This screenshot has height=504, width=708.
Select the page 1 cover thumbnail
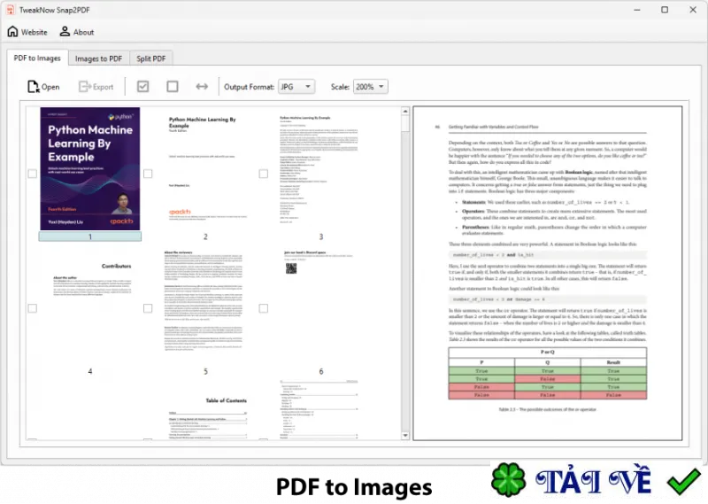pyautogui.click(x=90, y=168)
